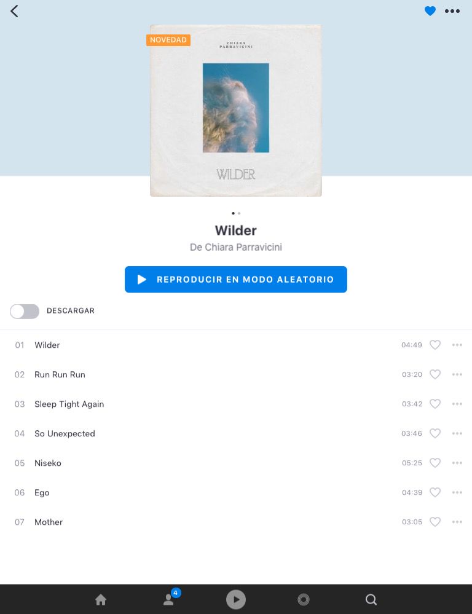This screenshot has width=472, height=614.
Task: Open album options three-dot menu
Action: [452, 11]
